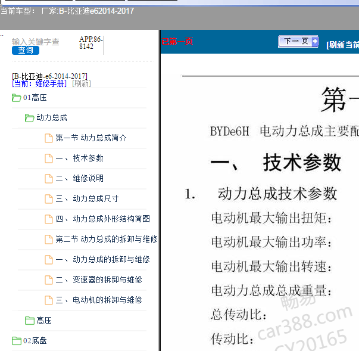Click page icon beside 第二节 动力总成的拆卸与维修
The width and height of the screenshot is (359, 351).
pyautogui.click(x=49, y=240)
